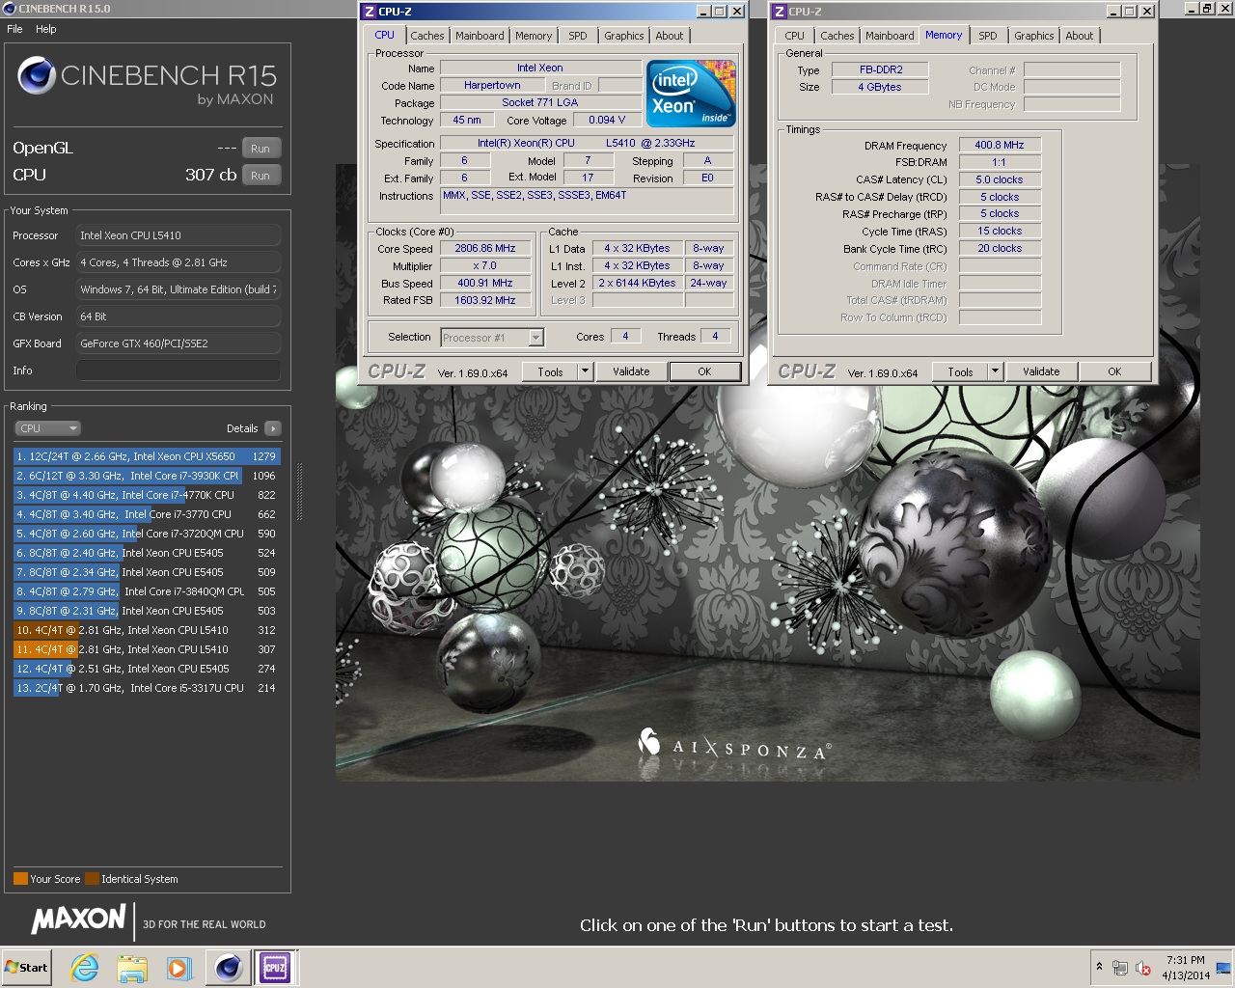Click the Show desktop tray icon

tap(1223, 968)
